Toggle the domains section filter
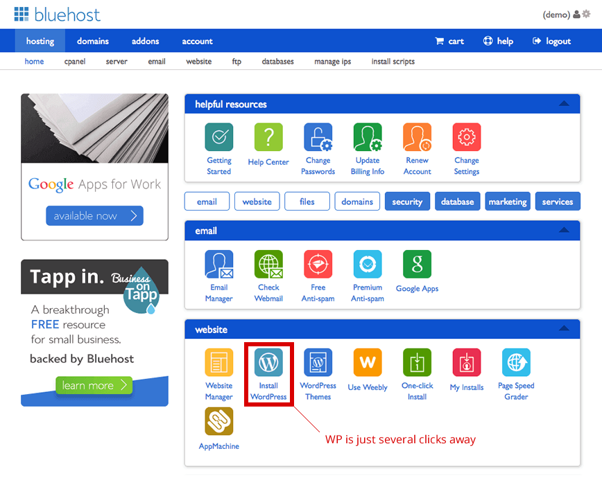The image size is (602, 489). pos(357,202)
